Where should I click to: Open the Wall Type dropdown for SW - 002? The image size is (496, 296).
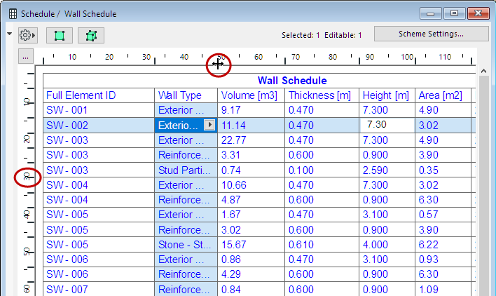209,125
